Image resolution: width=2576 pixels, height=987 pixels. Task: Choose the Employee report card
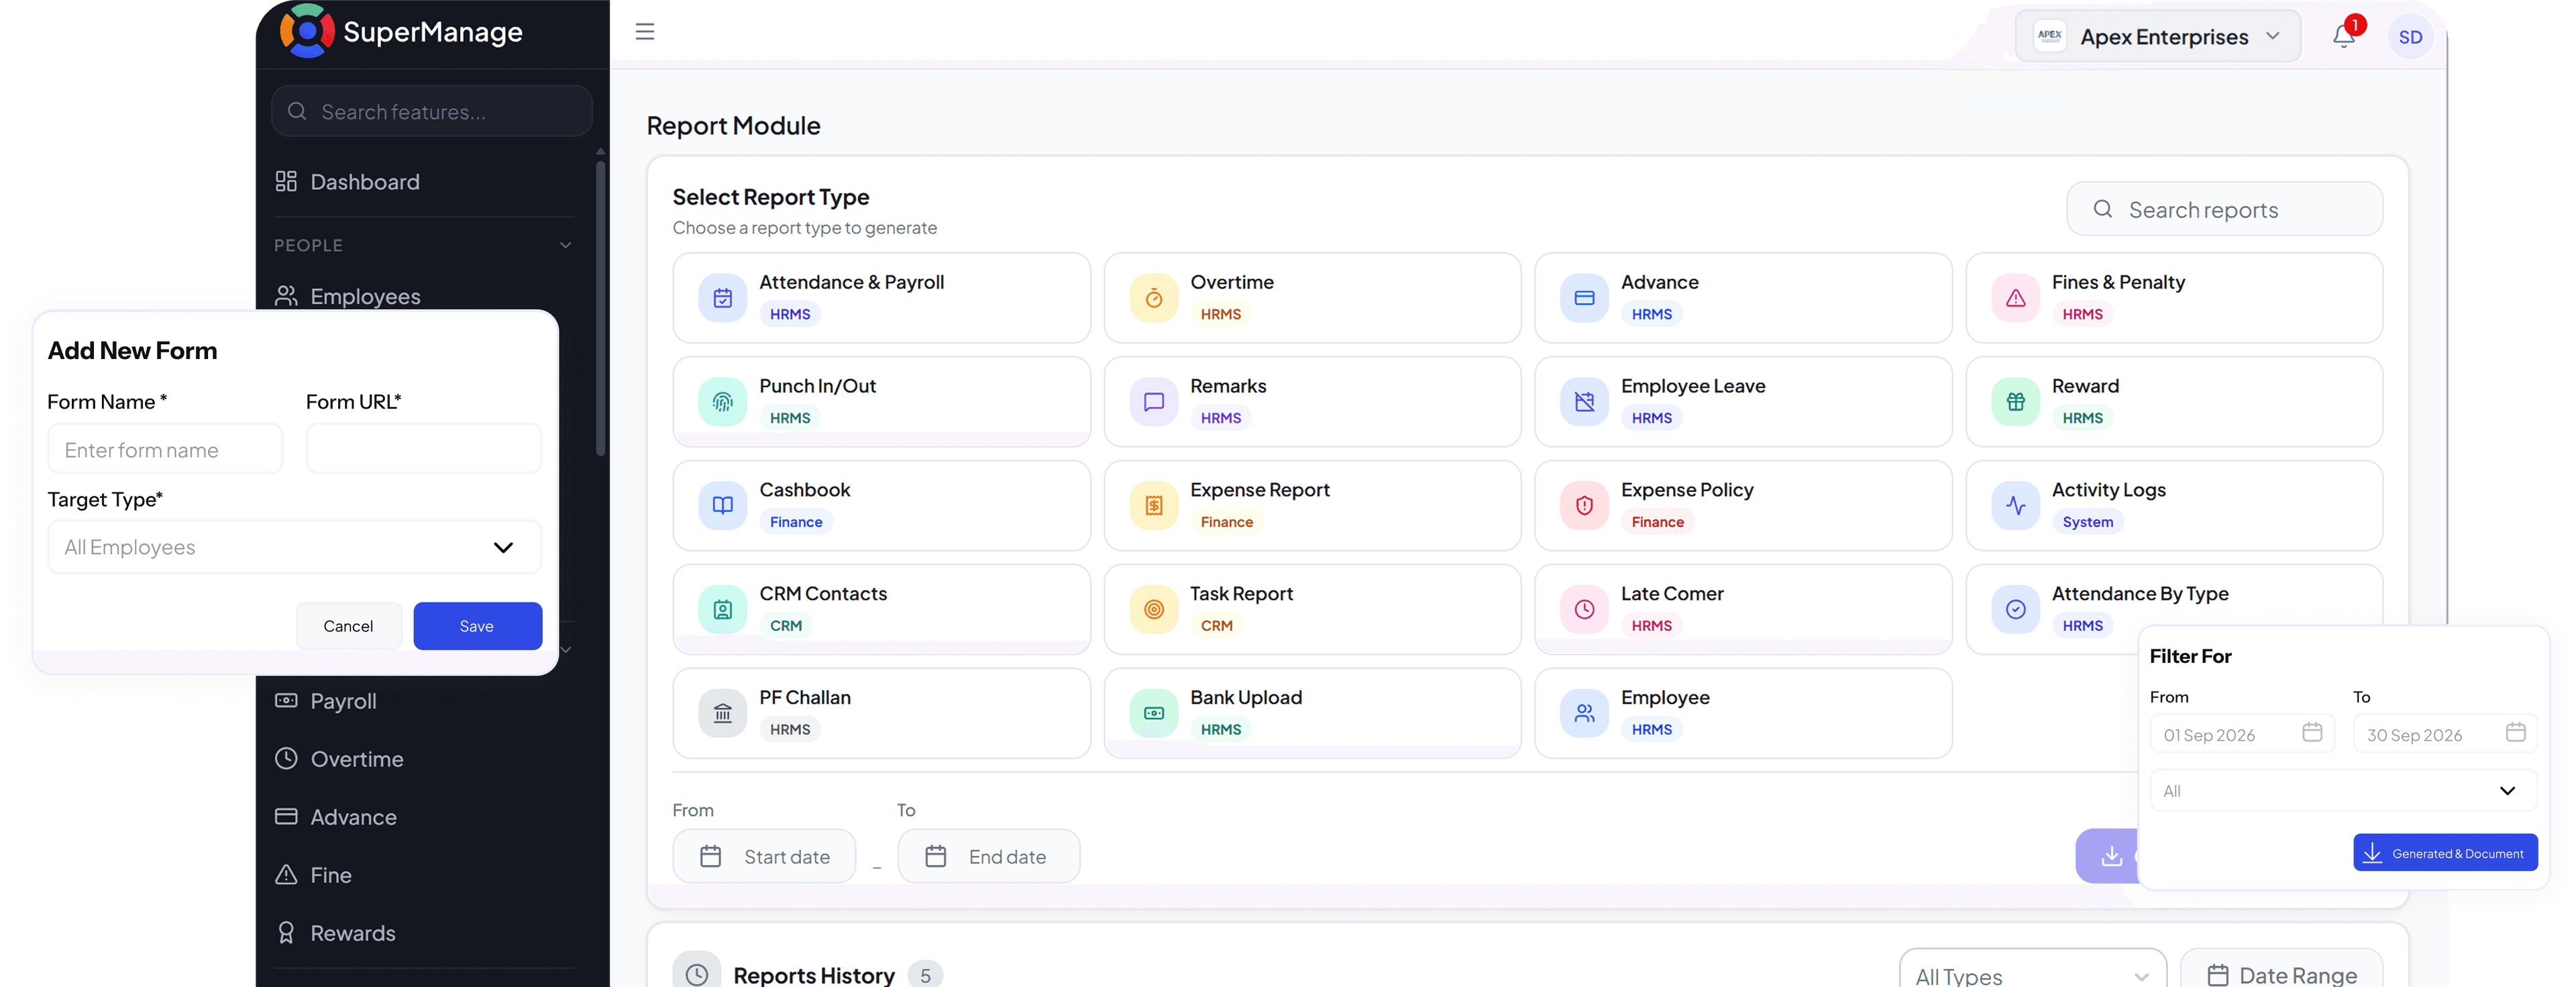tap(1743, 714)
